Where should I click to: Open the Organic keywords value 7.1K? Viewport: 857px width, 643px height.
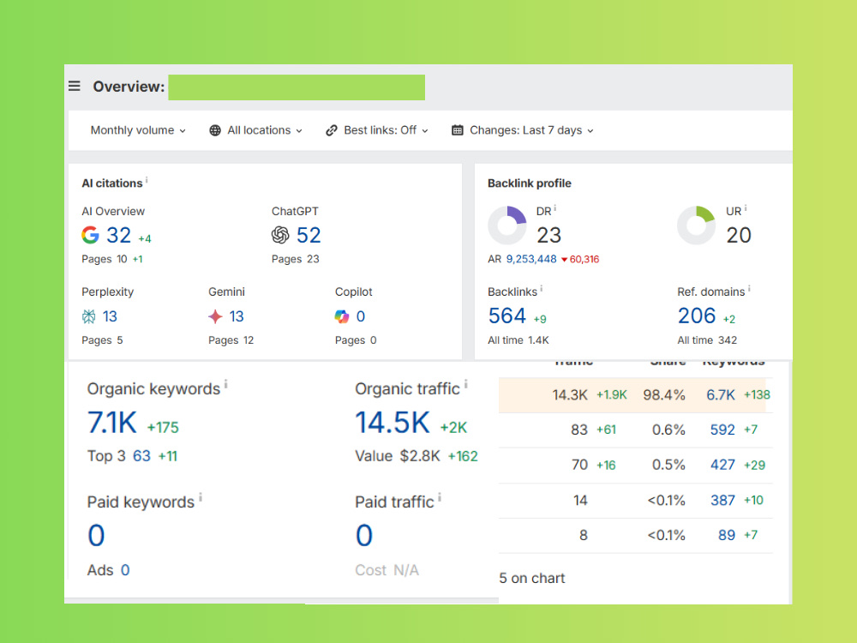112,423
